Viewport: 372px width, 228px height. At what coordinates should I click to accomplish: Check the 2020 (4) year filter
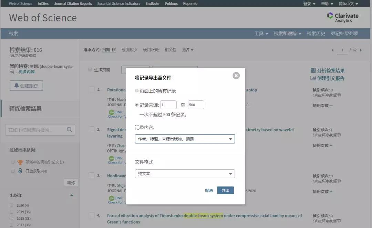pyautogui.click(x=11, y=205)
